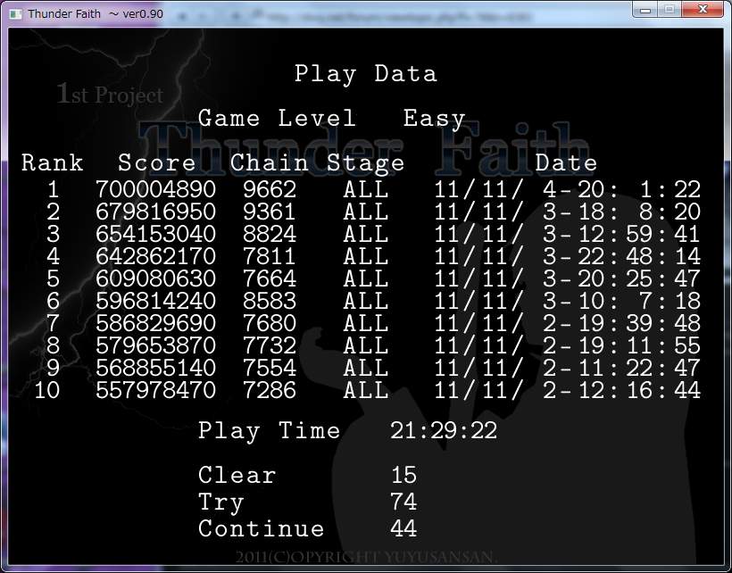Select the rank 1 score 700004890
Screen dimensions: 732x573
point(155,190)
